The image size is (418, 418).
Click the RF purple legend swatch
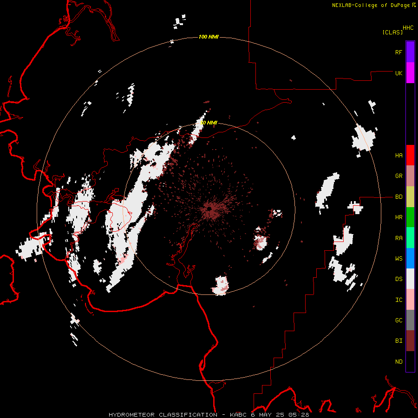tap(410, 52)
